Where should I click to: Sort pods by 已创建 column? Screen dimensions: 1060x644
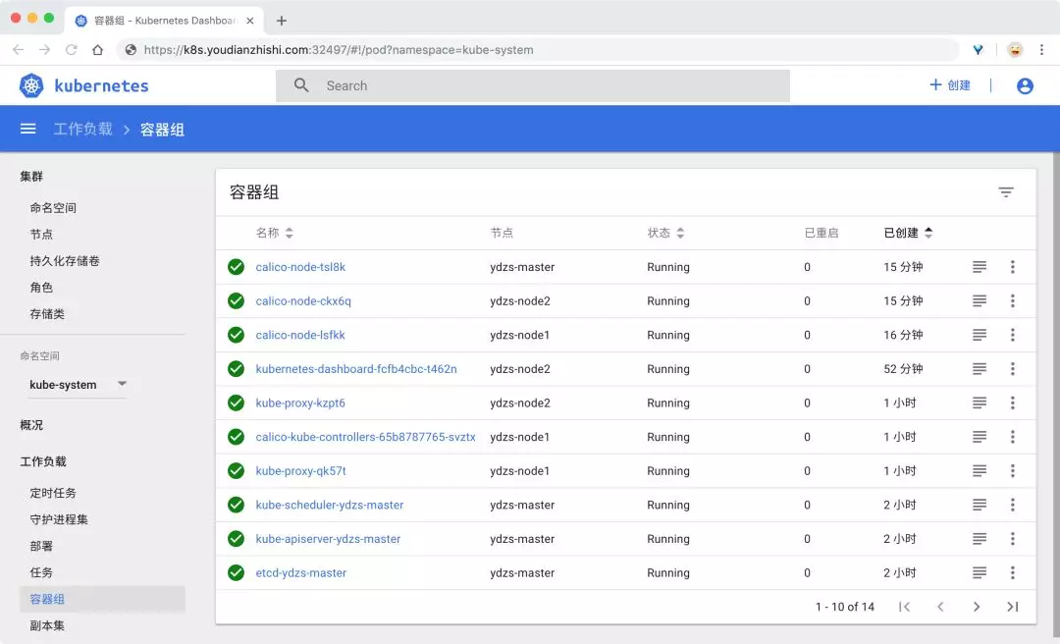click(907, 233)
